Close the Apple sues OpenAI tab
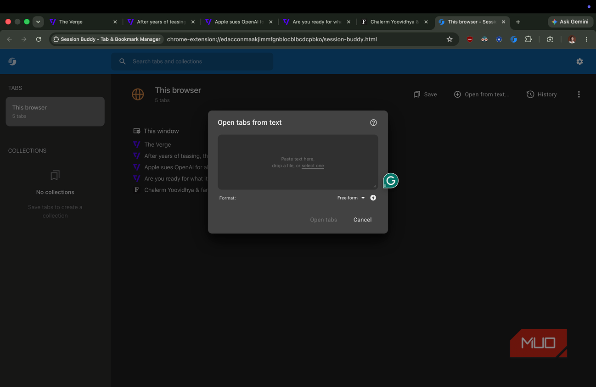The image size is (596, 387). point(270,22)
